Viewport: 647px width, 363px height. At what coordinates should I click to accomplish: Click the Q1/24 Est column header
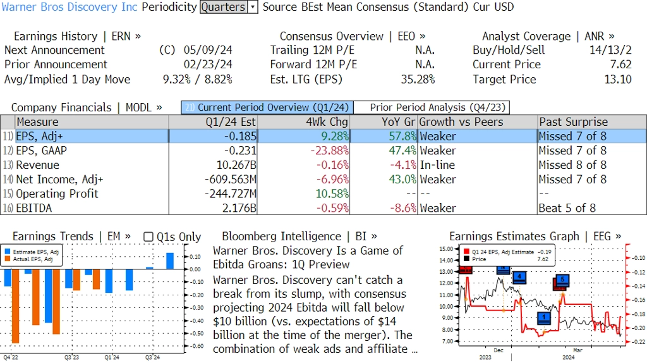(x=213, y=122)
